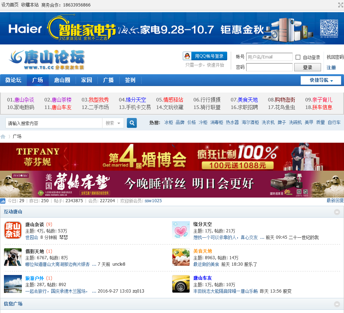Open category 07.美食天地
Screen dimensions: 344x313
click(x=244, y=100)
